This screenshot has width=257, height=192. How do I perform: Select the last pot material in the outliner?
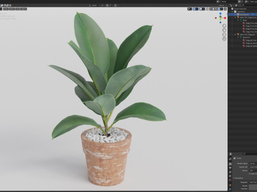[250, 46]
